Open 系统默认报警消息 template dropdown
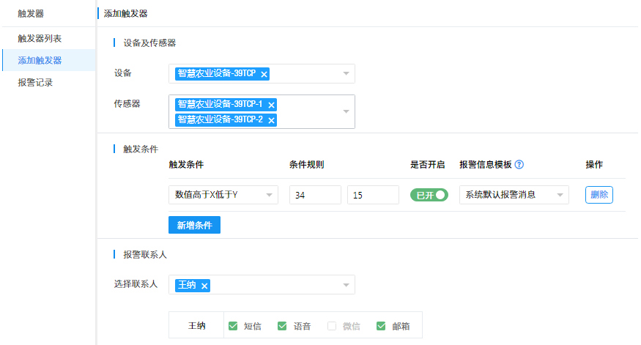 pyautogui.click(x=560, y=195)
